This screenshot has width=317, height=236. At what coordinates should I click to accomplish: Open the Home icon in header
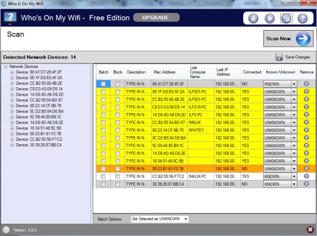click(253, 18)
